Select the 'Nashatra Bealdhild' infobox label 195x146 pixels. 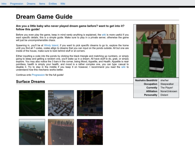(x=146, y=80)
